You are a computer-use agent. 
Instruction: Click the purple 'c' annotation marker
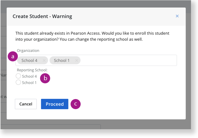(75, 104)
